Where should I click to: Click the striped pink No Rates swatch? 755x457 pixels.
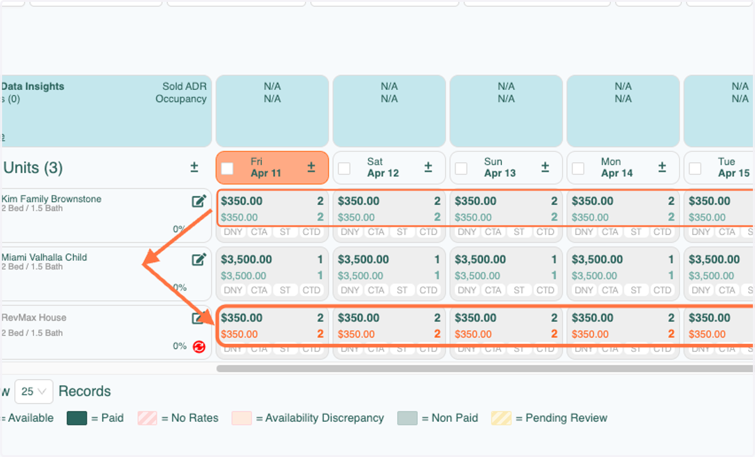click(x=148, y=418)
